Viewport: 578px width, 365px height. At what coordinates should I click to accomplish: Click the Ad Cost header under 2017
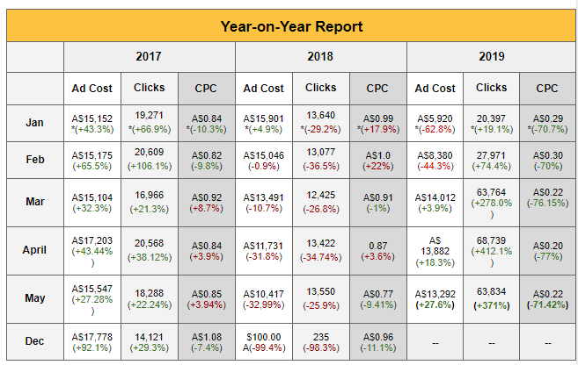click(91, 89)
